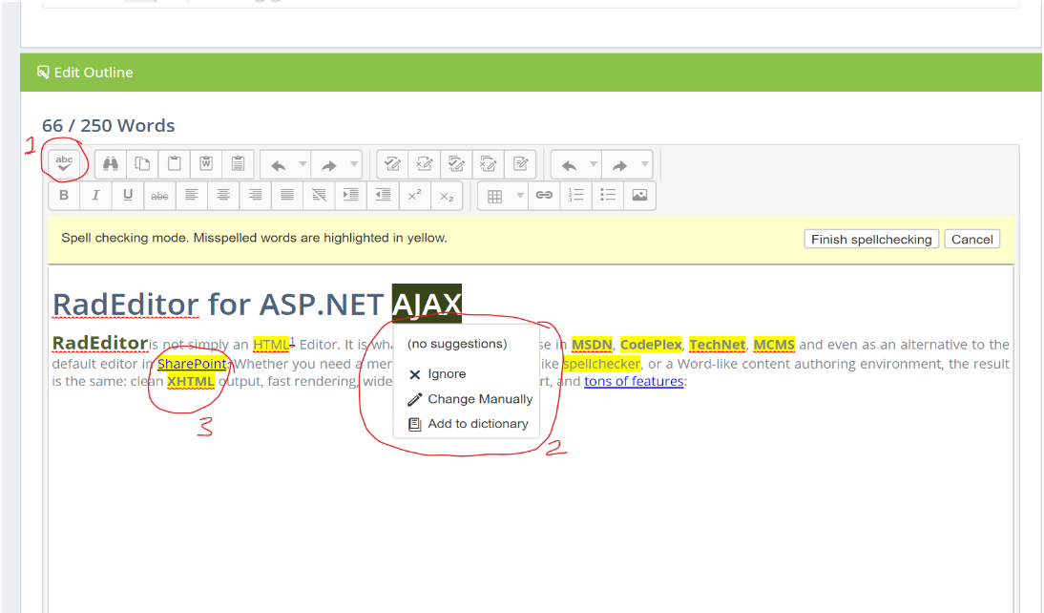Remove alignment with crossed lines icon

pos(319,195)
